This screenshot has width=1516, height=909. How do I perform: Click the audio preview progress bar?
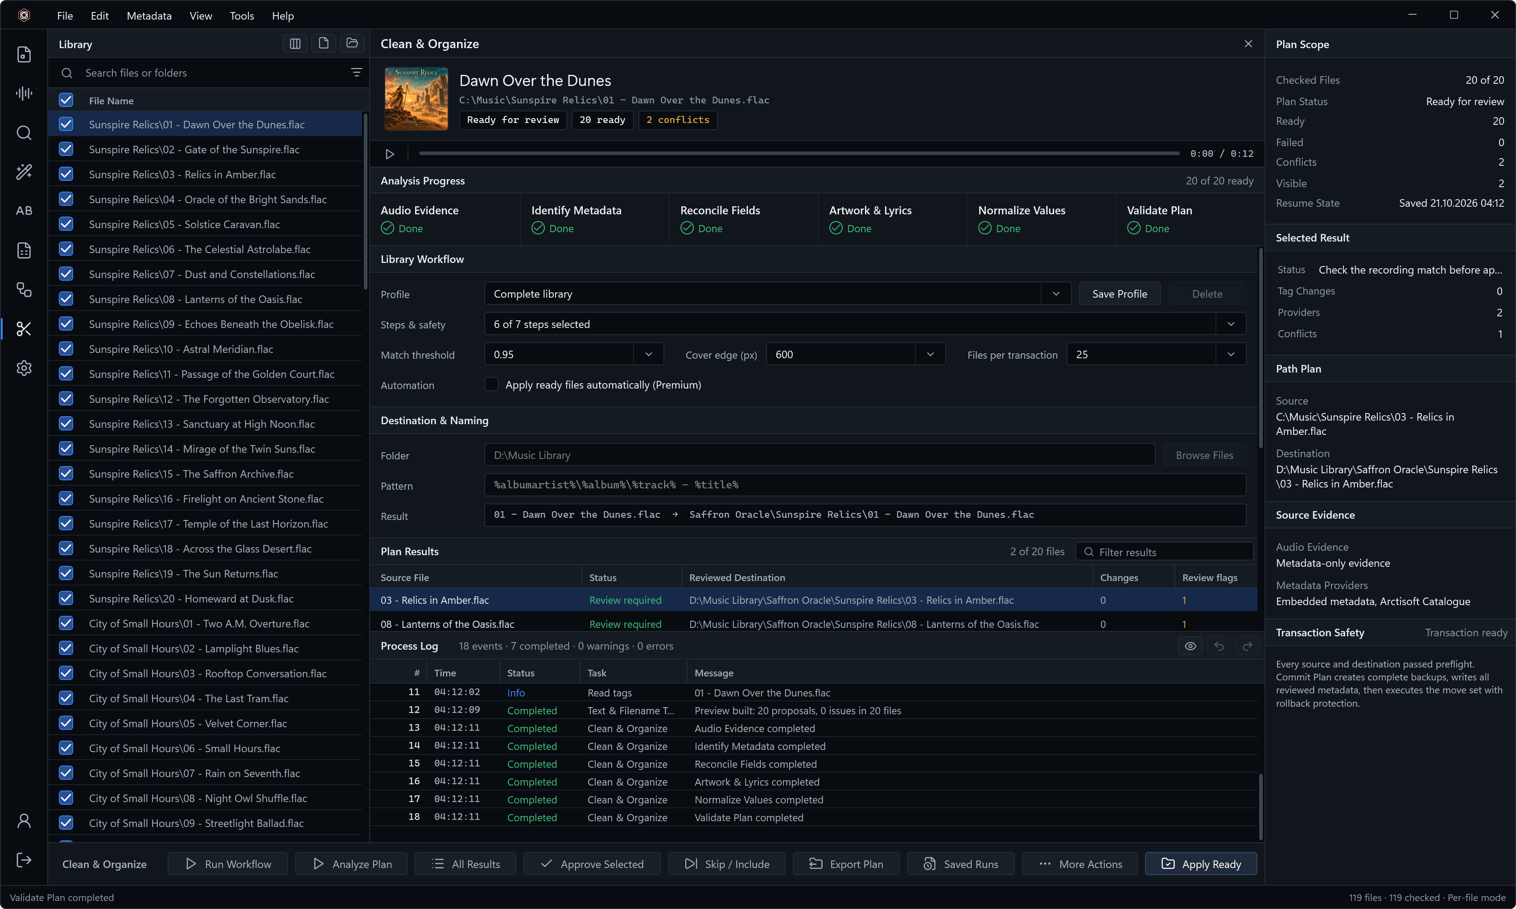(x=799, y=153)
